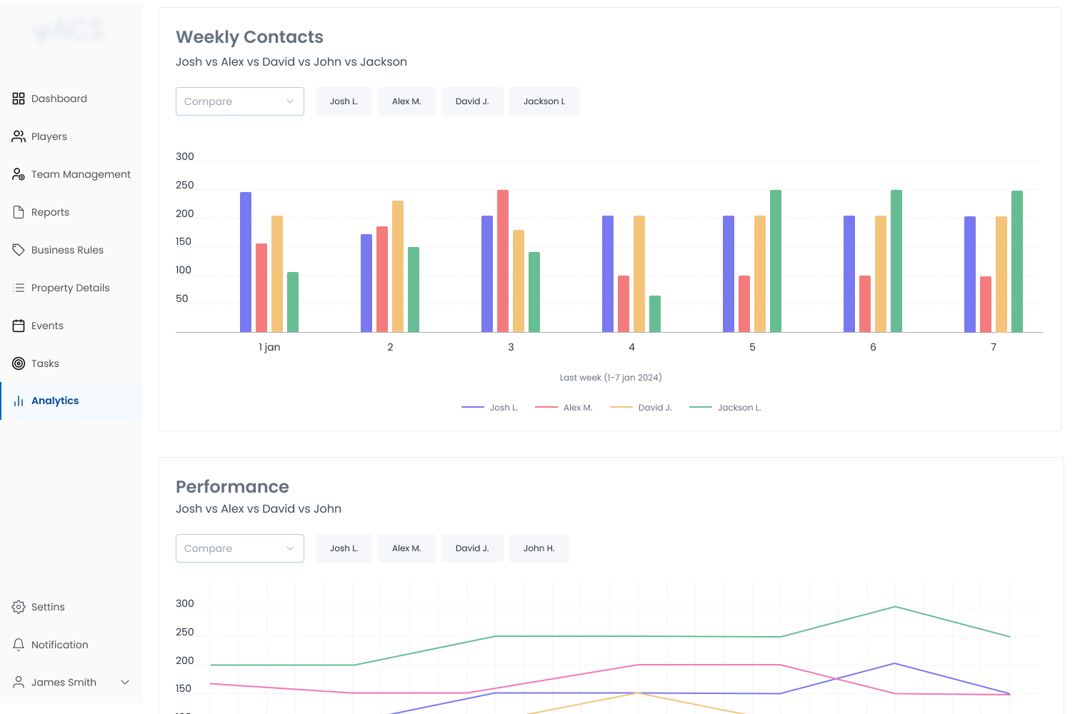The height and width of the screenshot is (714, 1080).
Task: Open Team Management section
Action: click(x=71, y=174)
